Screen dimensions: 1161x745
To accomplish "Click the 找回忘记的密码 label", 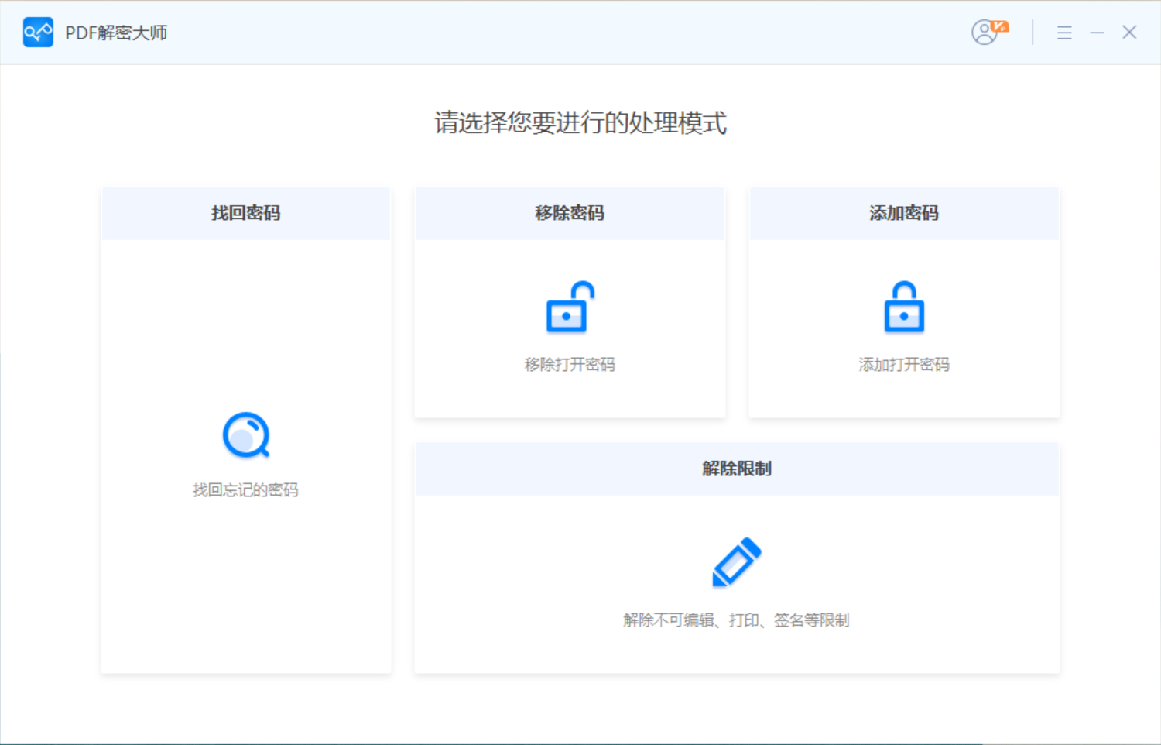I will pos(245,489).
